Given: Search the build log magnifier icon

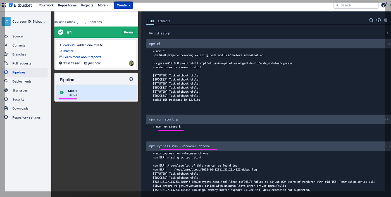Looking at the screenshot, I should (x=371, y=20).
